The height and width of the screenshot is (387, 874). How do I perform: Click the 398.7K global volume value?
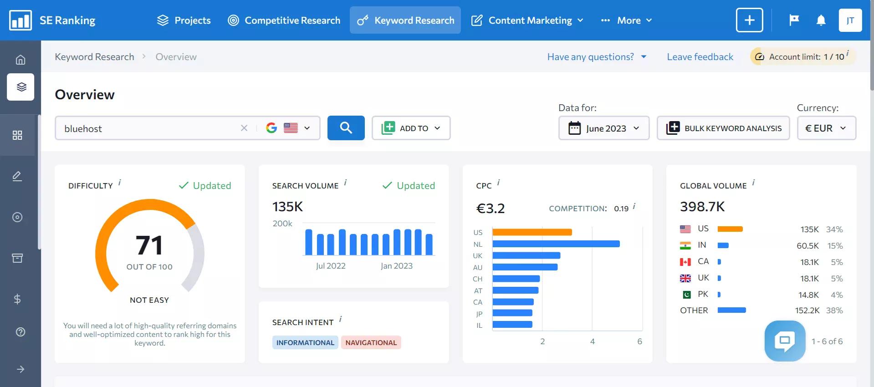(x=702, y=207)
